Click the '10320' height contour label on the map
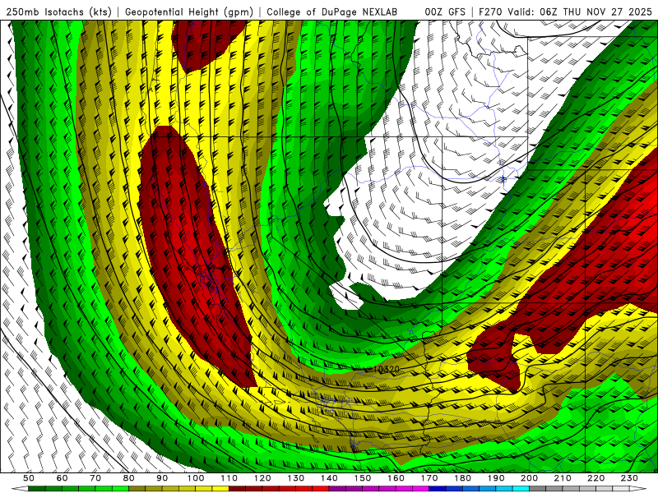Viewport: 658px width, 493px height. 387,369
